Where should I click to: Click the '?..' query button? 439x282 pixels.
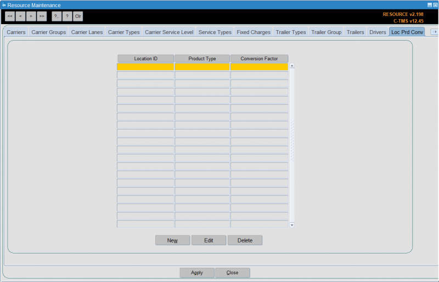click(x=57, y=16)
